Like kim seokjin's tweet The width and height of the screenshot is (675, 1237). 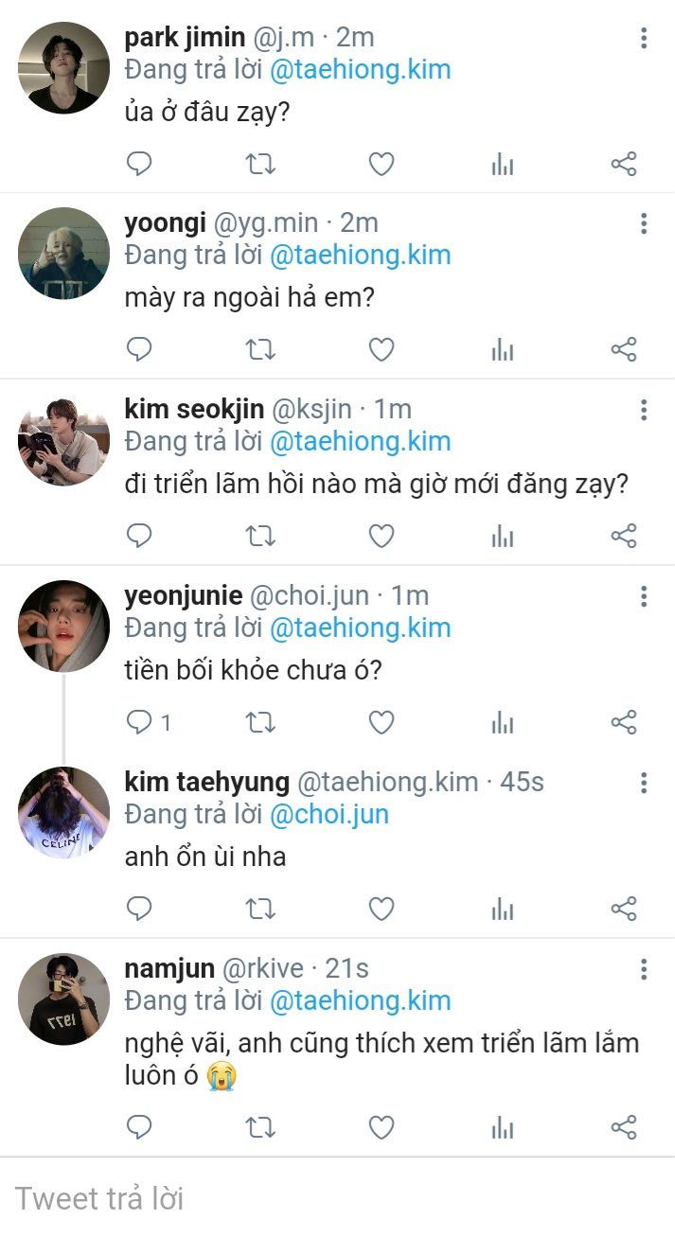[x=381, y=537]
